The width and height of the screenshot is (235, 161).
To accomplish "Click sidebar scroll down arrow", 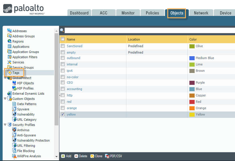I will point(57,157).
